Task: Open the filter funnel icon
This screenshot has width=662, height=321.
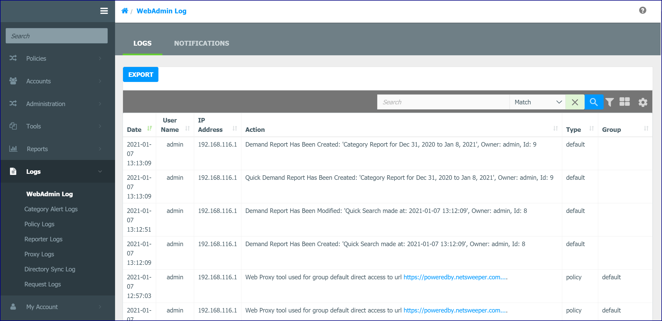Action: [x=610, y=102]
